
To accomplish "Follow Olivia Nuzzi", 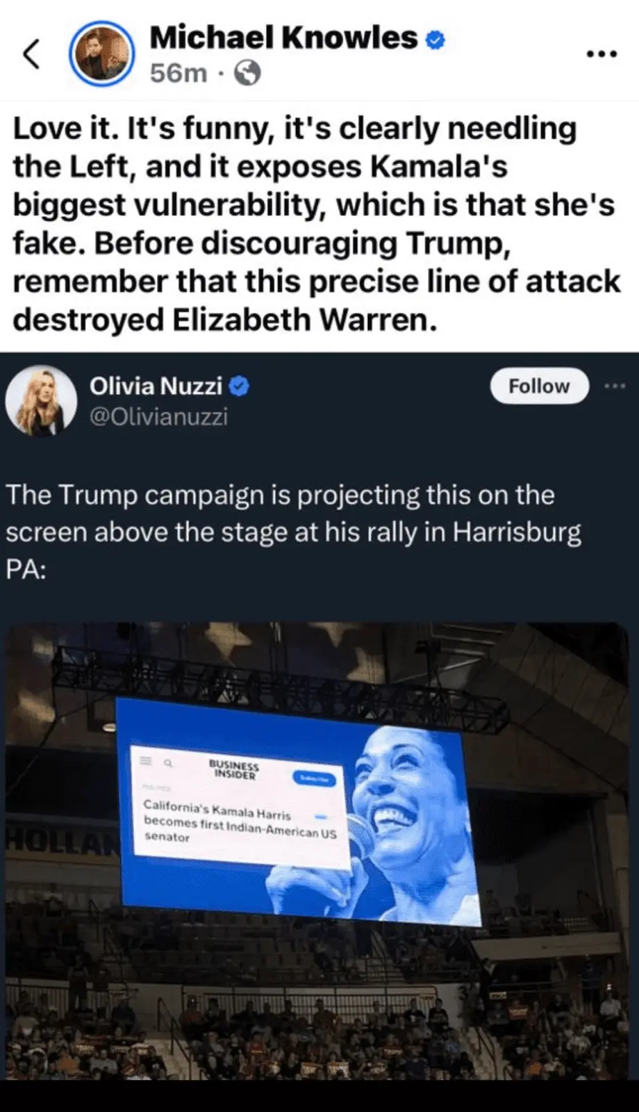I will pos(540,386).
